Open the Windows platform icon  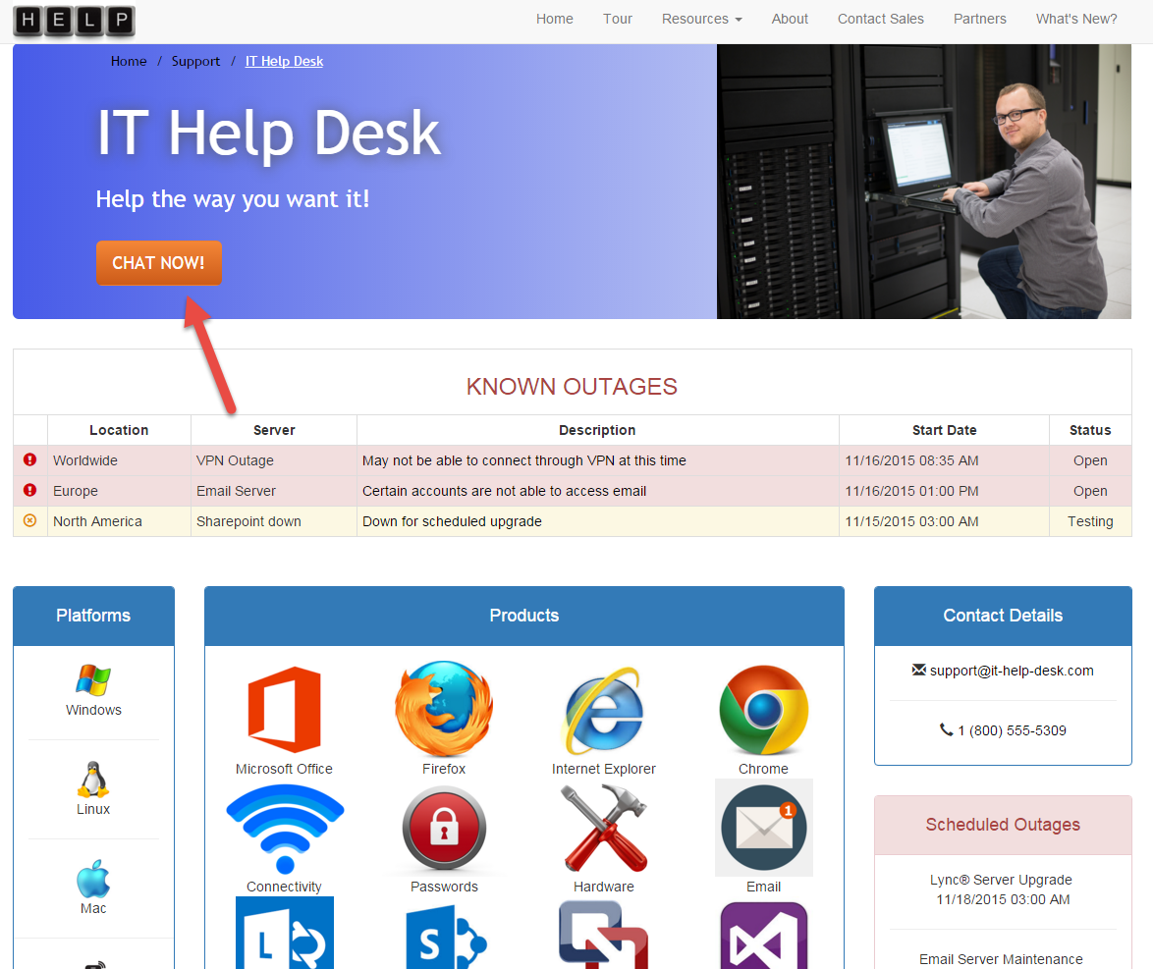click(93, 680)
